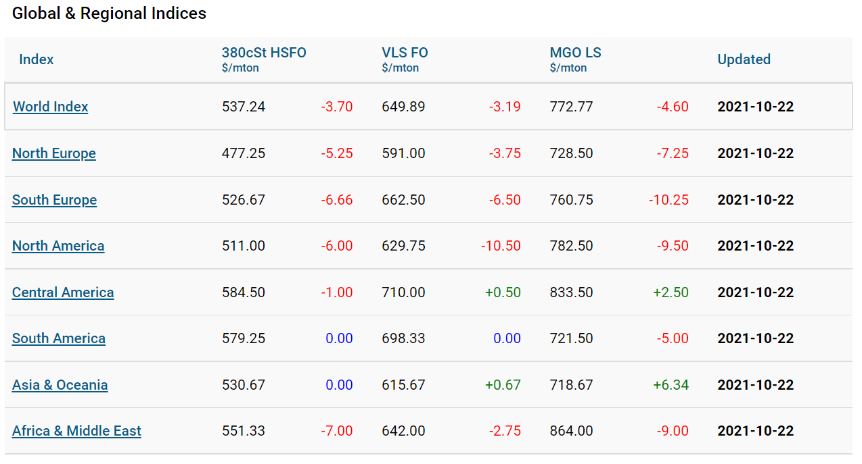Select North America VLSFO price 629.75

click(403, 246)
